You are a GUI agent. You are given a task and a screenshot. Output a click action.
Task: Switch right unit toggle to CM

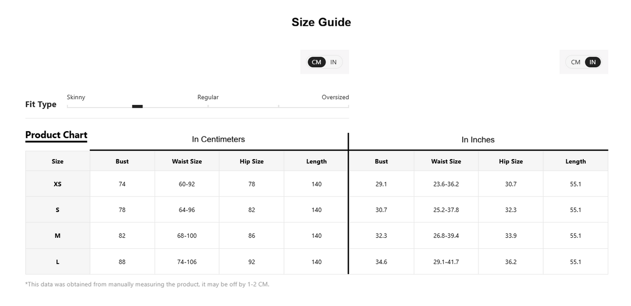pos(576,62)
